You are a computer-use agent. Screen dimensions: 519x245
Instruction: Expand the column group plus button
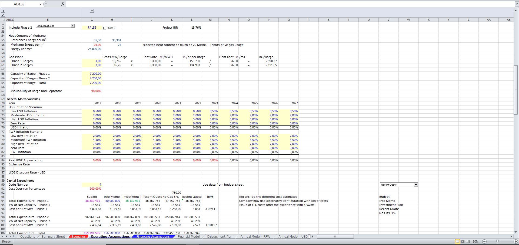[92, 11]
